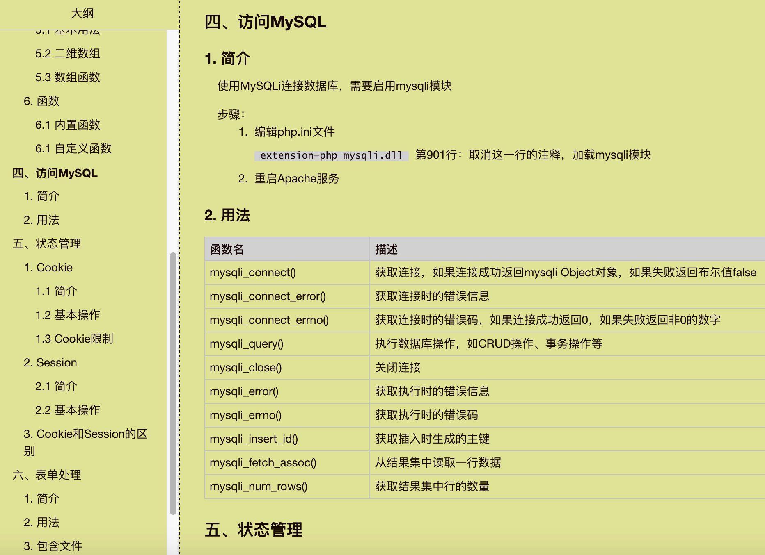The width and height of the screenshot is (765, 555).
Task: Click the mysqli_close() table cell
Action: point(287,368)
